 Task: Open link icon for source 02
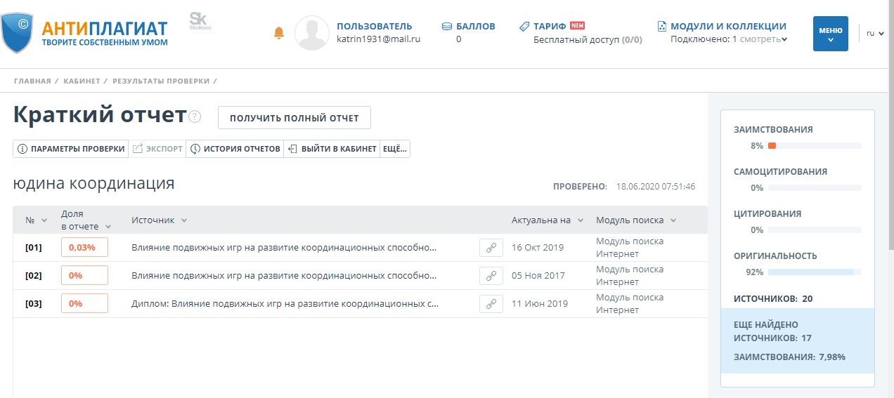(x=491, y=276)
